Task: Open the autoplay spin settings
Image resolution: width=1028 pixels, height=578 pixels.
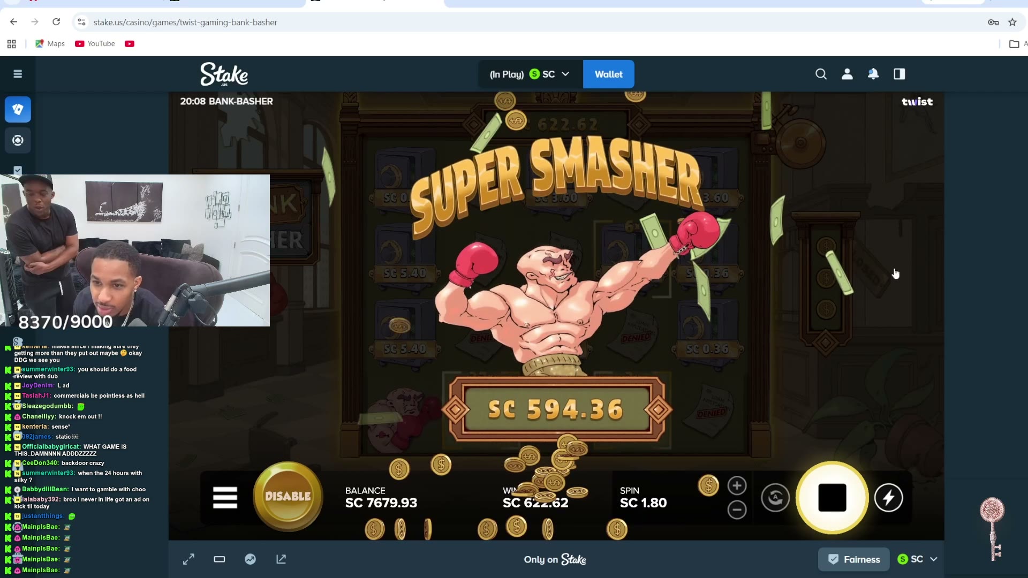Action: (x=775, y=498)
